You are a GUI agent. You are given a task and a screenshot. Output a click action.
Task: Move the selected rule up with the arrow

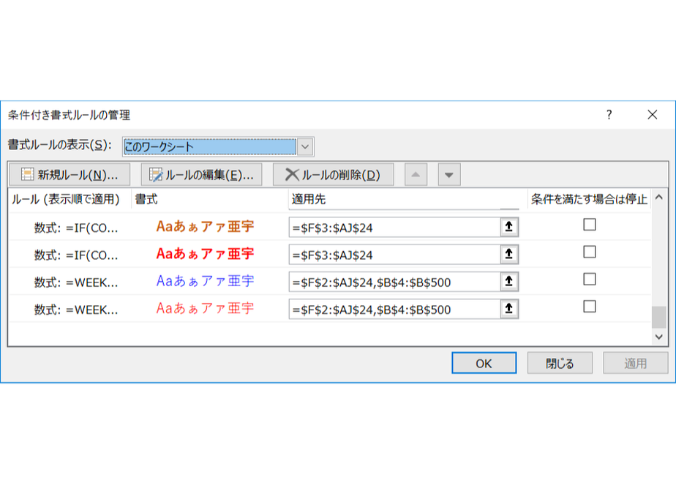point(416,175)
